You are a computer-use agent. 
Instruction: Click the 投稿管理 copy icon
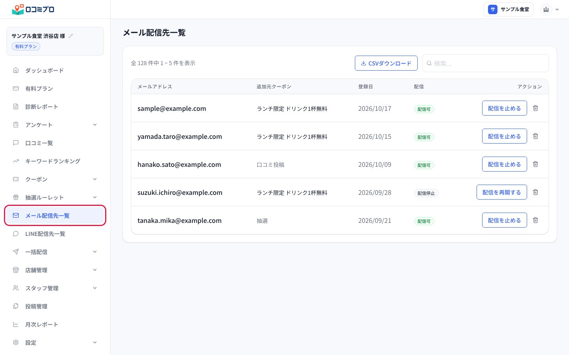[x=16, y=306]
